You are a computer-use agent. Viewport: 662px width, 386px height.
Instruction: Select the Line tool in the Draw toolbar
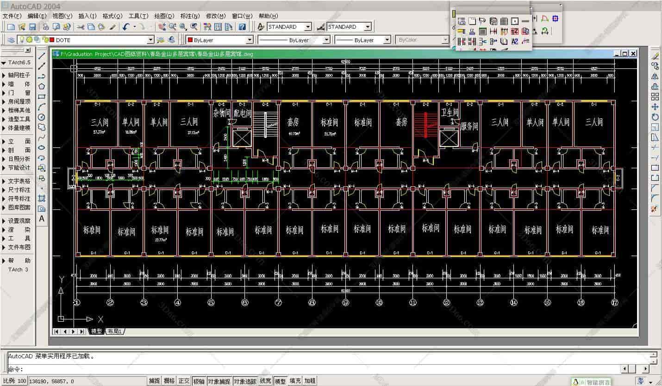coord(42,55)
